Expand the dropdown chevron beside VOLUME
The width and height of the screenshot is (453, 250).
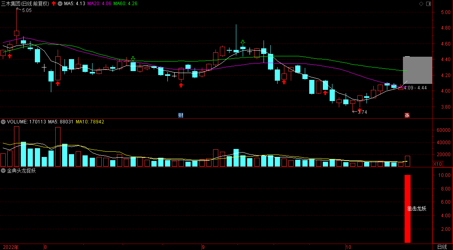3,122
